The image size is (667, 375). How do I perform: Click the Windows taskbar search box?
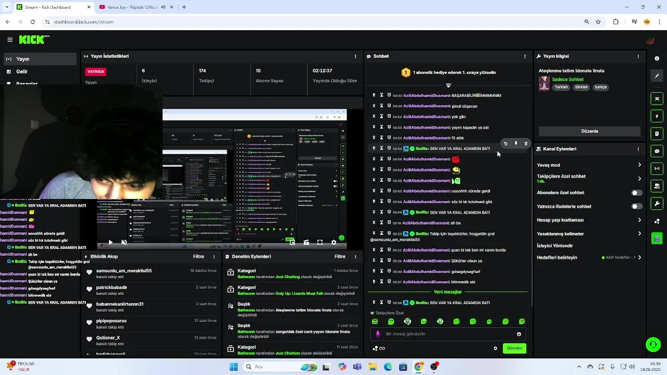(x=279, y=367)
